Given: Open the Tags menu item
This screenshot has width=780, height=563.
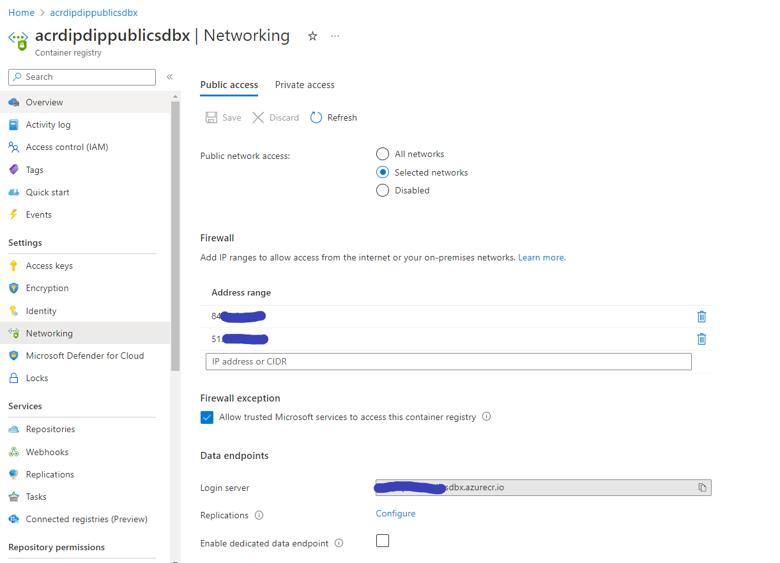Looking at the screenshot, I should pos(85,170).
